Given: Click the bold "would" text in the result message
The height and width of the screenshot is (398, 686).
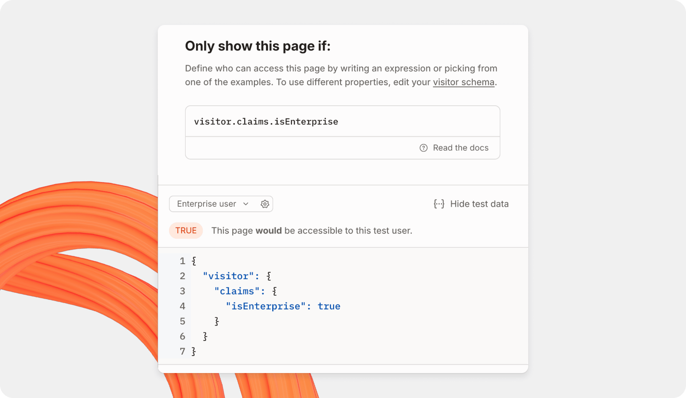Looking at the screenshot, I should (x=268, y=230).
